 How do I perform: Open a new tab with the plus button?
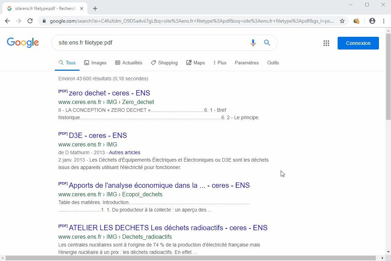coord(95,8)
